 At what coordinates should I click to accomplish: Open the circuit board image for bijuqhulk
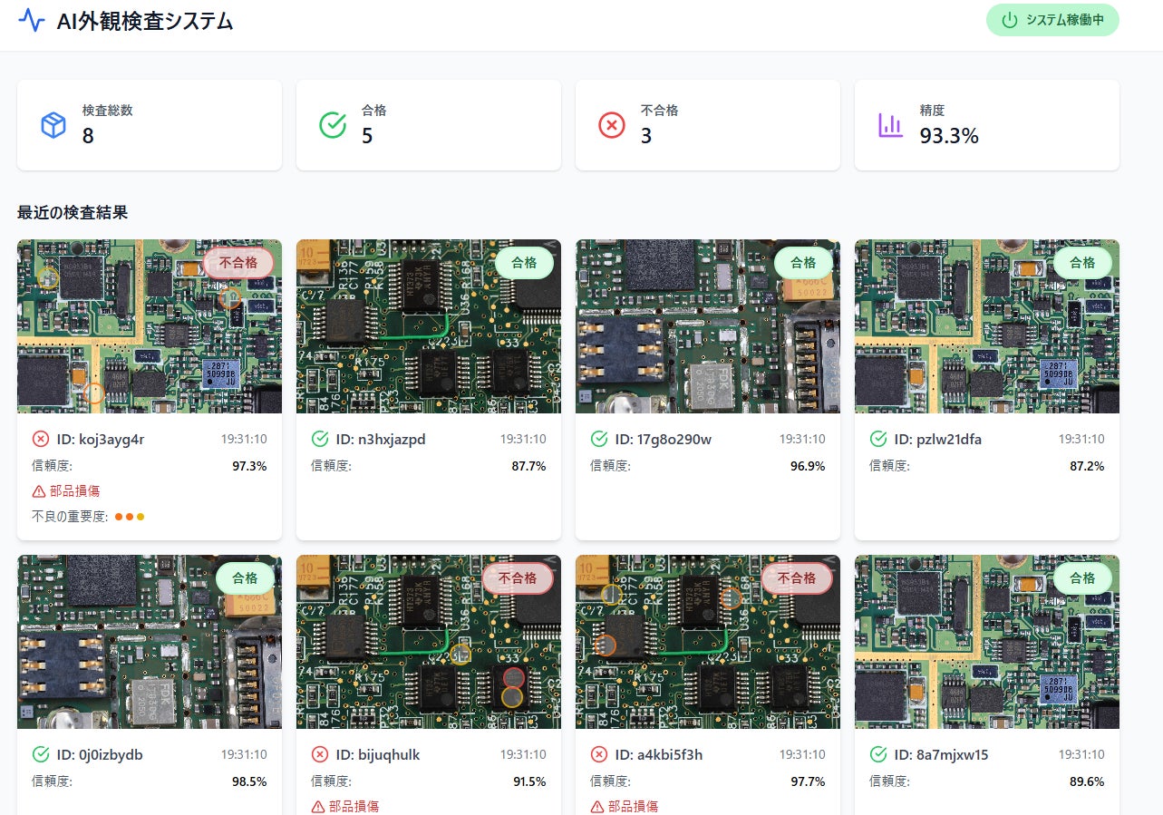(x=429, y=642)
